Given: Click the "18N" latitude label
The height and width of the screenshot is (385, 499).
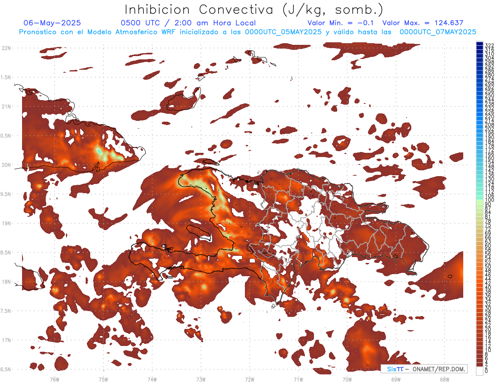Looking at the screenshot, I should click(6, 282).
